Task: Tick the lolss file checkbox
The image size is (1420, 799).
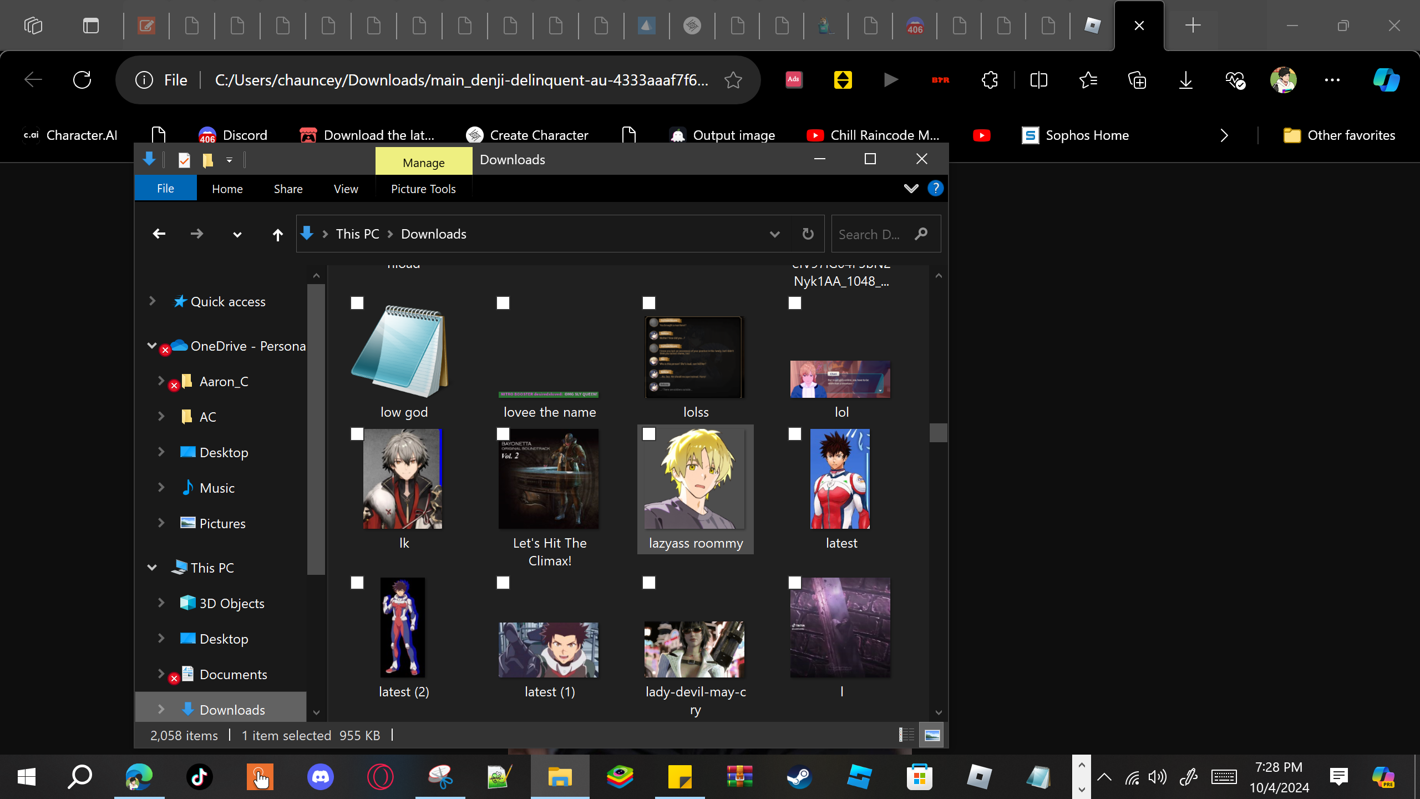Action: (649, 303)
